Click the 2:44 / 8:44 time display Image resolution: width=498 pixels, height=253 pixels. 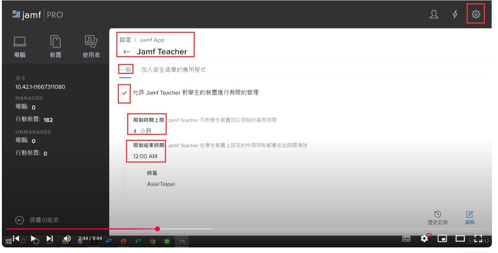coord(90,238)
